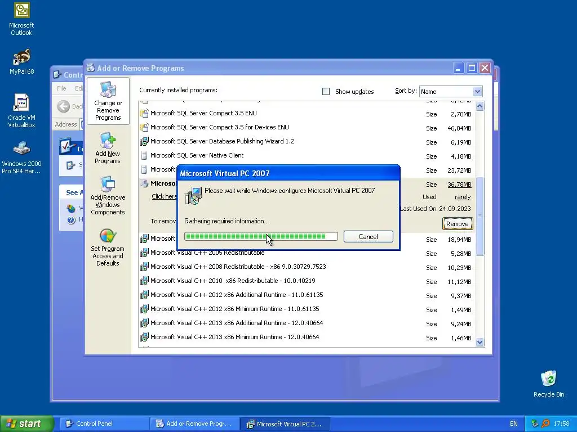
Task: Open Microsoft Outlook desktop icon
Action: (x=21, y=19)
